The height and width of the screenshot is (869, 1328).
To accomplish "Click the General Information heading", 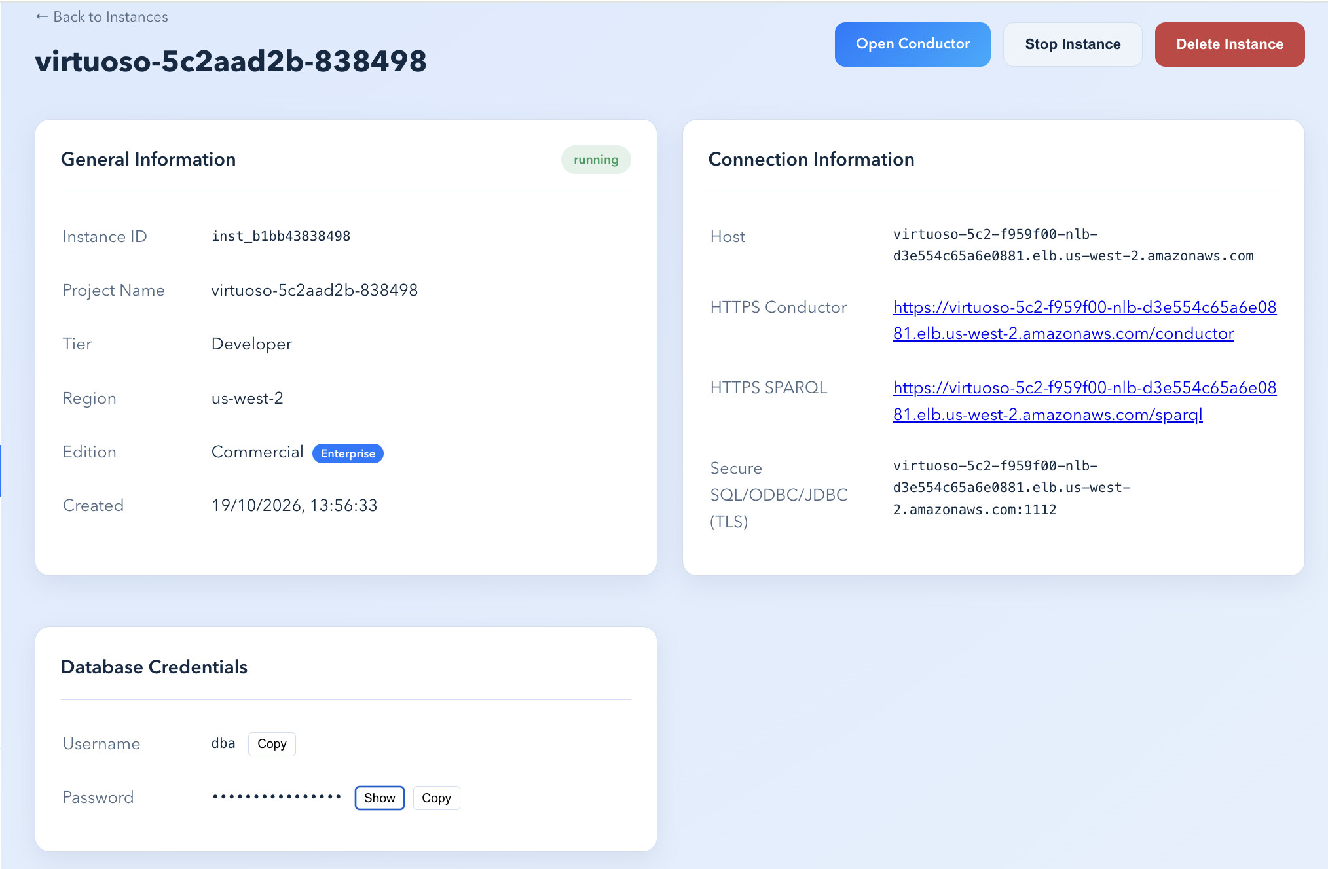I will click(148, 159).
